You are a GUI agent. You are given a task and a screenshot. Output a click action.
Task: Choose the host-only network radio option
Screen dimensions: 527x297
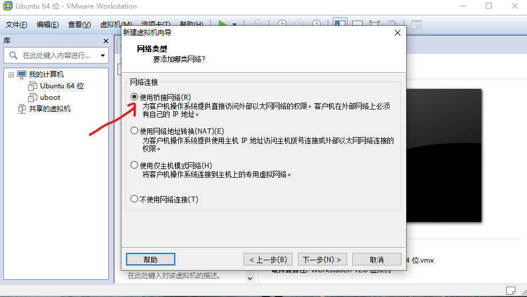pos(134,165)
